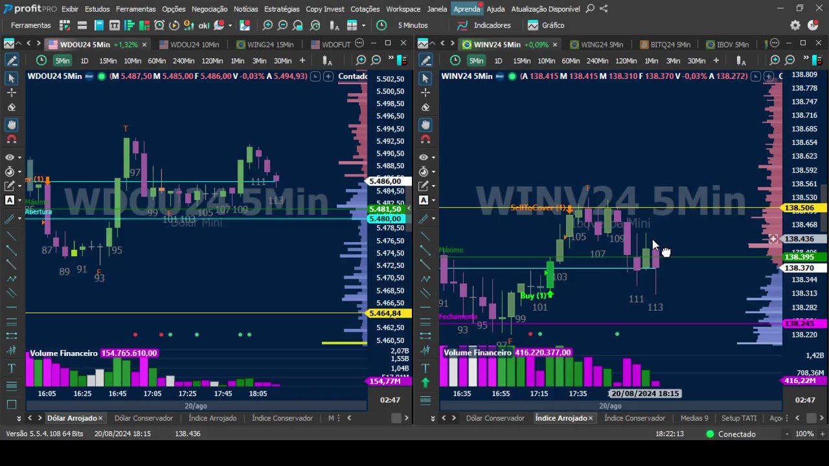Pick the text tool in left chart sidebar
This screenshot has width=829, height=466.
coord(11,368)
